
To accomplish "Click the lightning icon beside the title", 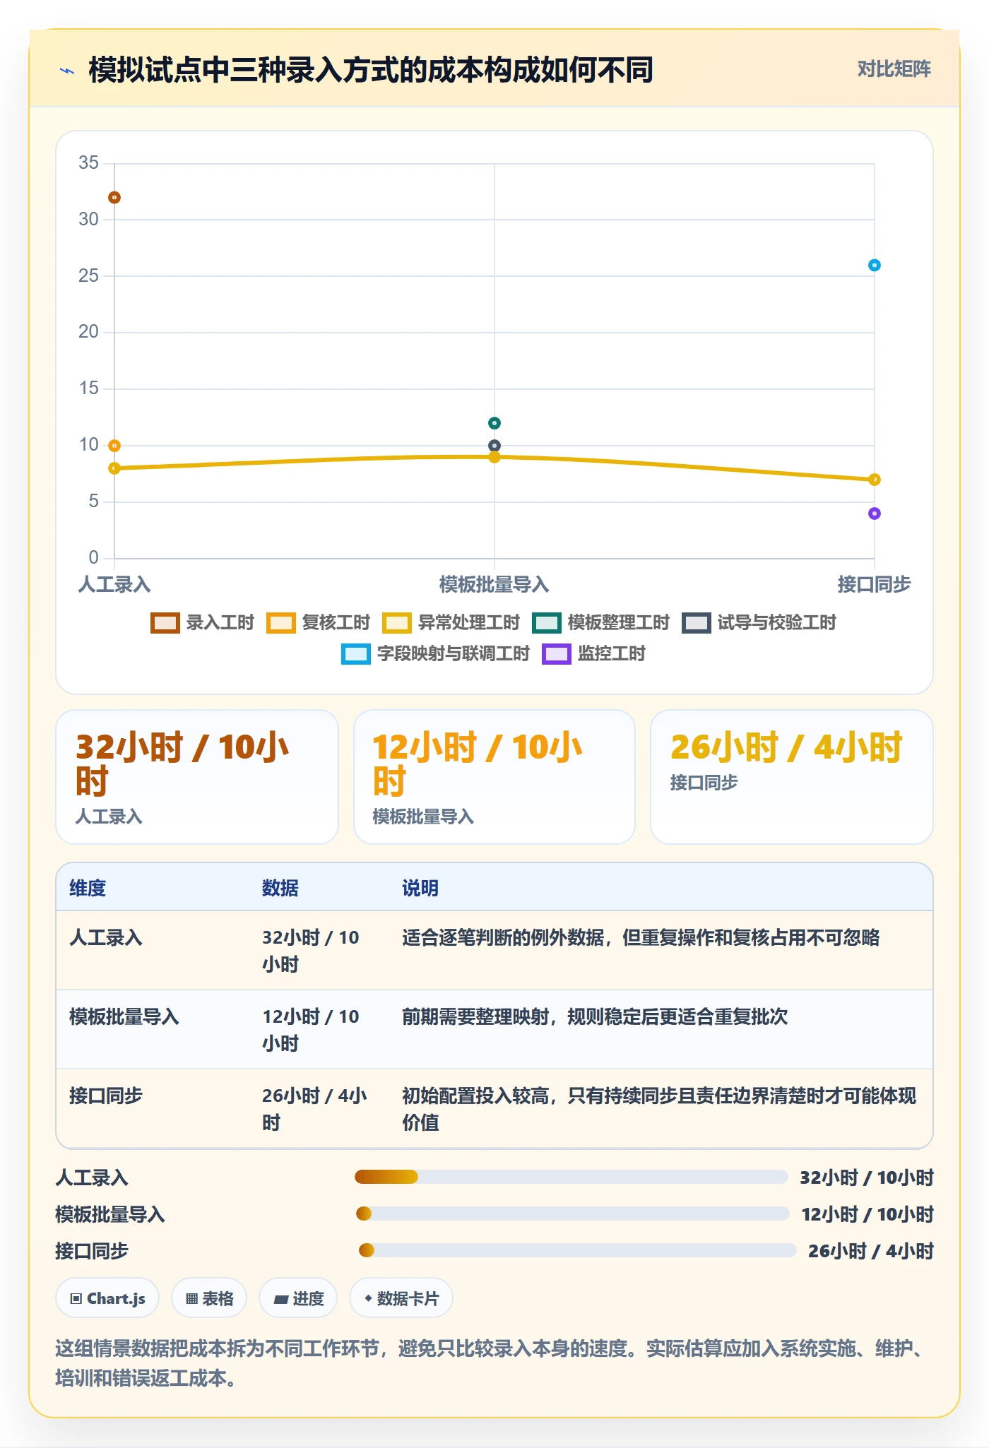I will tap(67, 71).
